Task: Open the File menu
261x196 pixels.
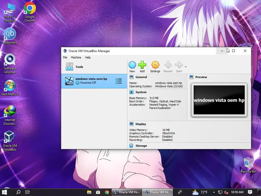Action: [65, 57]
